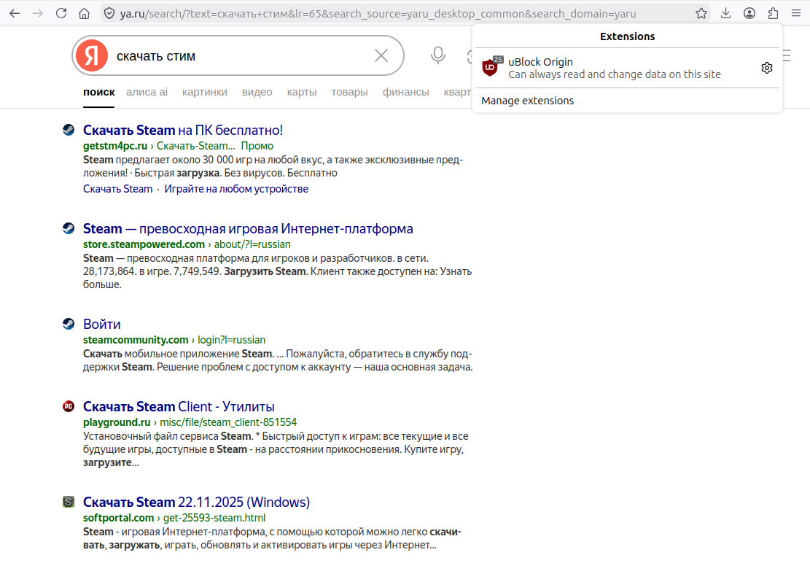Image resolution: width=810 pixels, height=574 pixels.
Task: Click the forward navigation arrow
Action: tap(38, 13)
